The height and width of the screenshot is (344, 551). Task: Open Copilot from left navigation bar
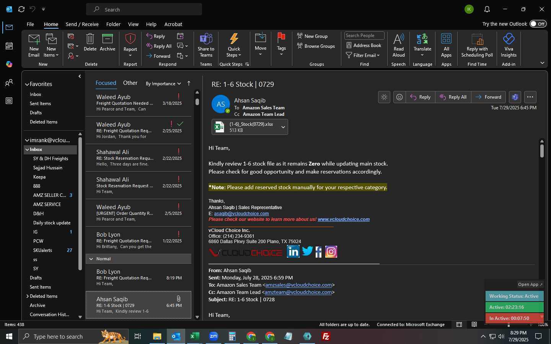click(9, 64)
